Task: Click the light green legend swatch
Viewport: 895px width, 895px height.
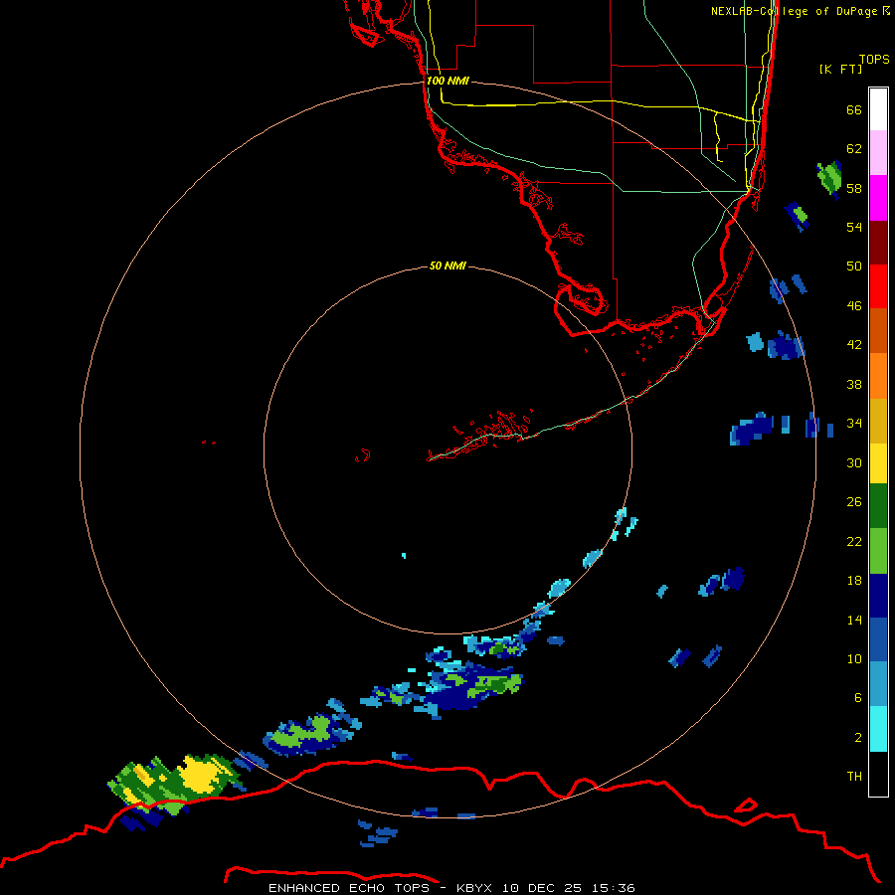Action: pyautogui.click(x=878, y=551)
